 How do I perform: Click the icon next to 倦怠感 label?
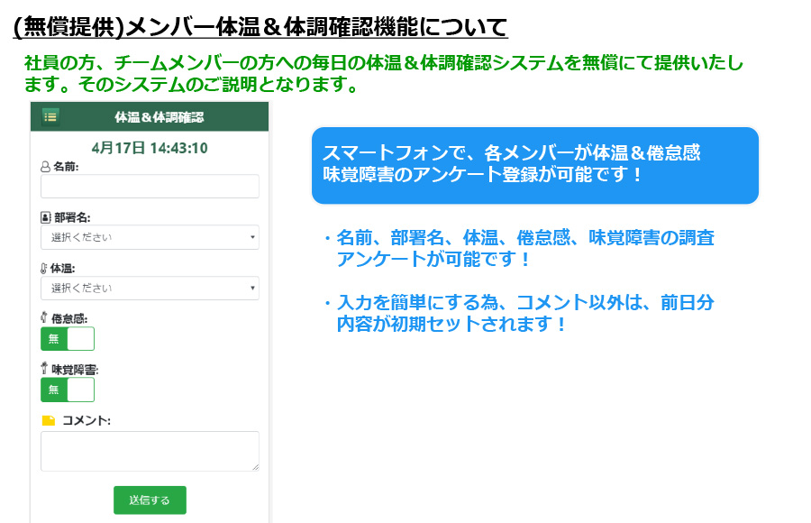(44, 317)
